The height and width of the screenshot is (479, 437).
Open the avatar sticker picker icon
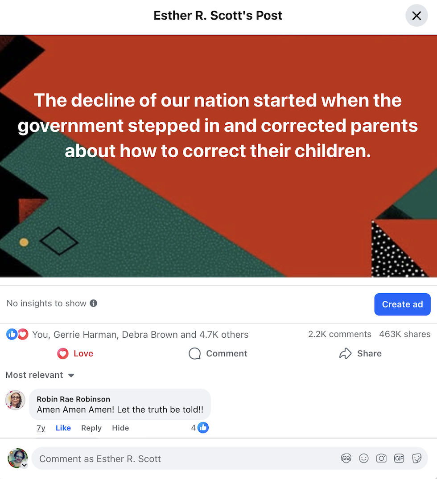(346, 458)
